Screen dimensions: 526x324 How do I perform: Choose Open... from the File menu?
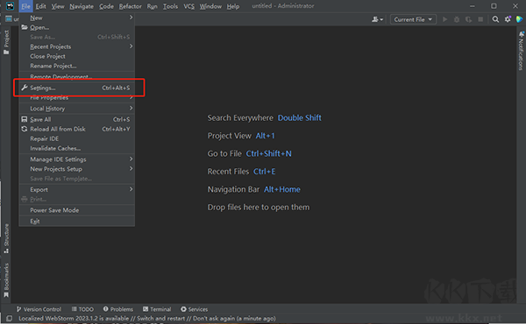tap(77, 27)
